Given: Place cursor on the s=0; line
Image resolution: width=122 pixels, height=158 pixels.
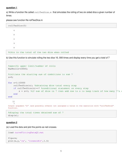Looking at the screenshot, I should 11,77.
